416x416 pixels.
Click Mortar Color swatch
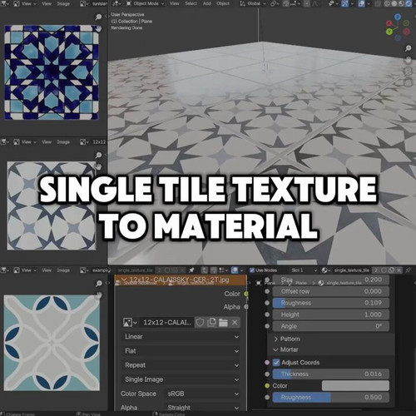(x=355, y=385)
